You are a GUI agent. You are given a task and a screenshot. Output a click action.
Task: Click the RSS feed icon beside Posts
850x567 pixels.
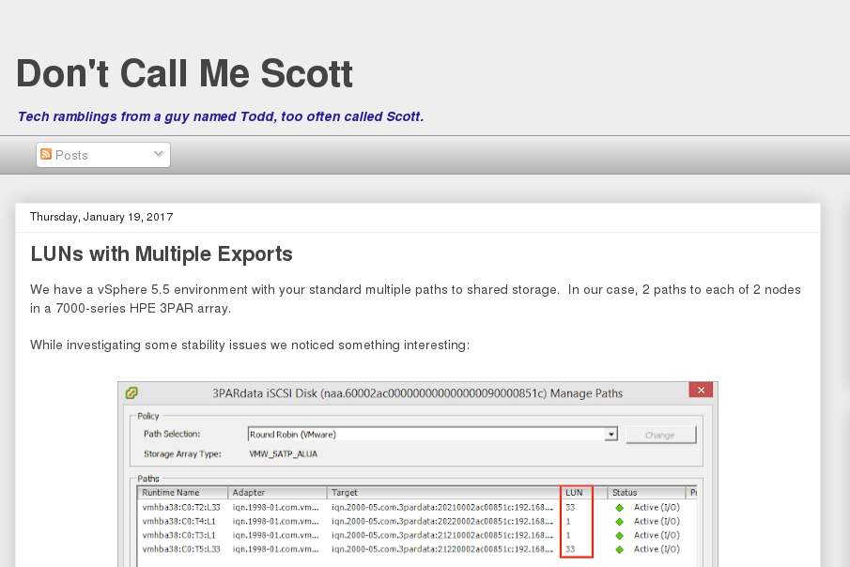pyautogui.click(x=46, y=155)
